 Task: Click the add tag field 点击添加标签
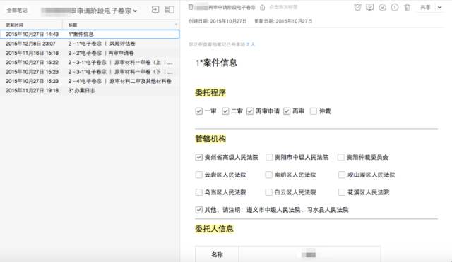coord(283,7)
